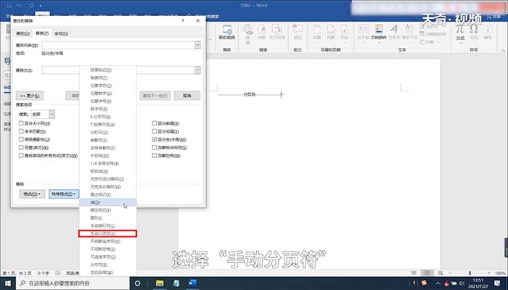Image resolution: width=508 pixels, height=290 pixels.
Task: Click the 共享 Share button
Action: 494,17
